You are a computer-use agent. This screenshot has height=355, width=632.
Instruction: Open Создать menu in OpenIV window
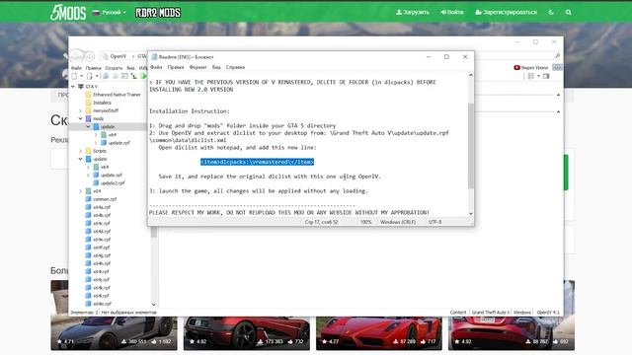click(x=114, y=68)
